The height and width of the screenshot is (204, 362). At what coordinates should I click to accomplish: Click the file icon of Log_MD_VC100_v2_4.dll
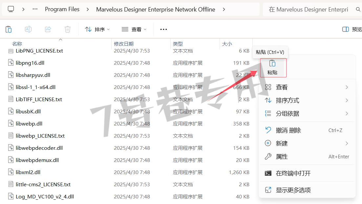point(11,196)
